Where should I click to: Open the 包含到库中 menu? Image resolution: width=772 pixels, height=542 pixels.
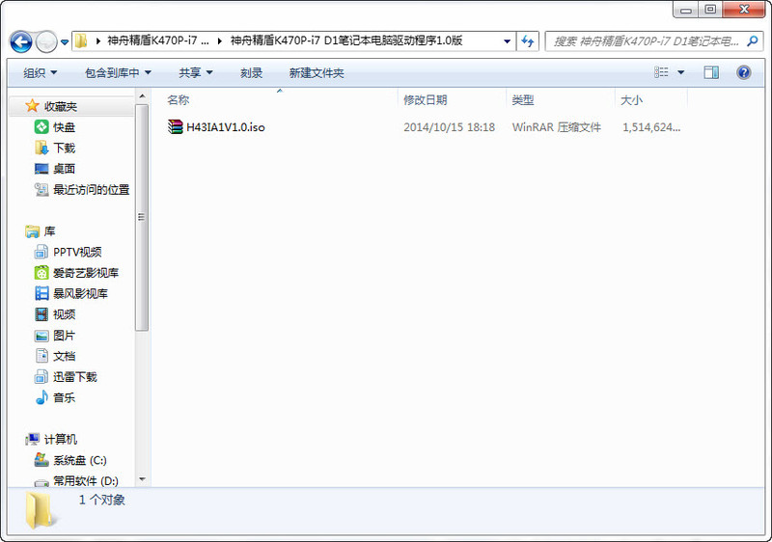click(118, 72)
